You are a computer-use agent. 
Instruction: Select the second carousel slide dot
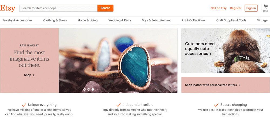tap(89, 89)
